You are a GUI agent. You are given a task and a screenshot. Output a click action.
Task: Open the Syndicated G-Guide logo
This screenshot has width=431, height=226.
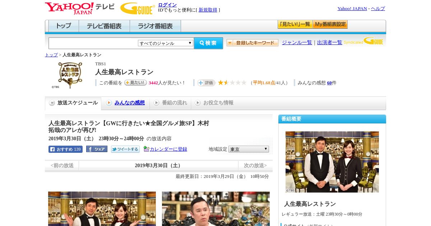363,41
